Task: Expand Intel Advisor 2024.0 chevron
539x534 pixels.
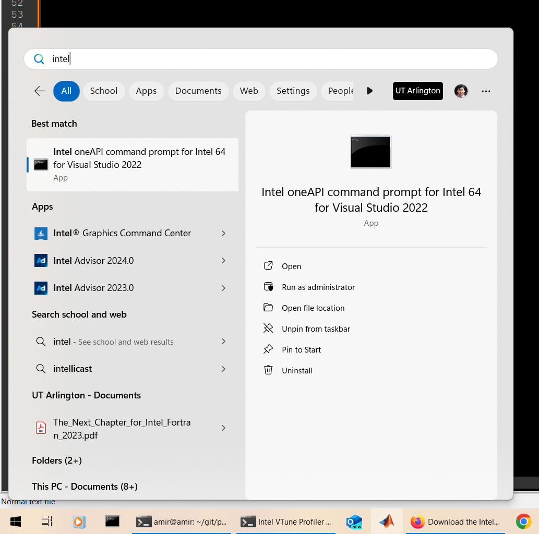Action: pyautogui.click(x=223, y=261)
